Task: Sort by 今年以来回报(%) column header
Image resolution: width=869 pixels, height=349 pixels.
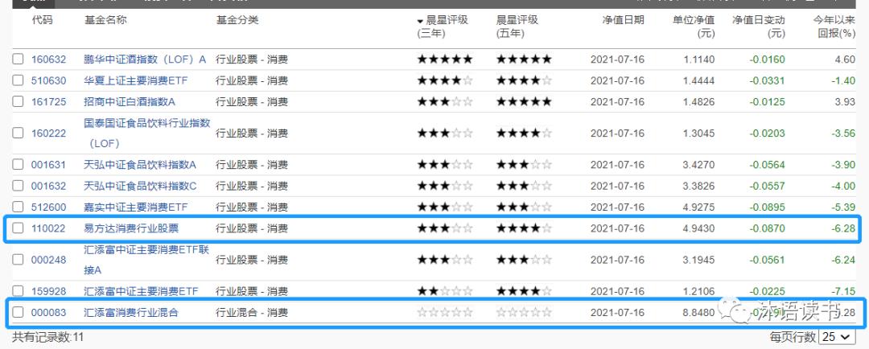Action: click(834, 27)
